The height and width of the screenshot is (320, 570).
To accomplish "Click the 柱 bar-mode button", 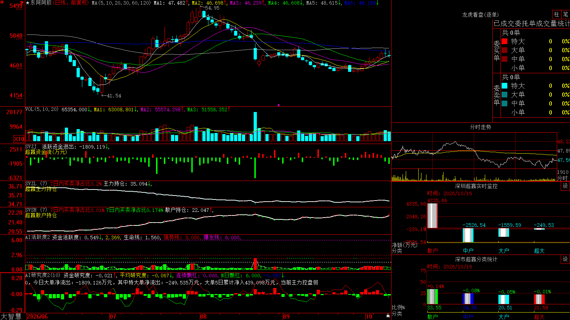I will click(x=556, y=15).
